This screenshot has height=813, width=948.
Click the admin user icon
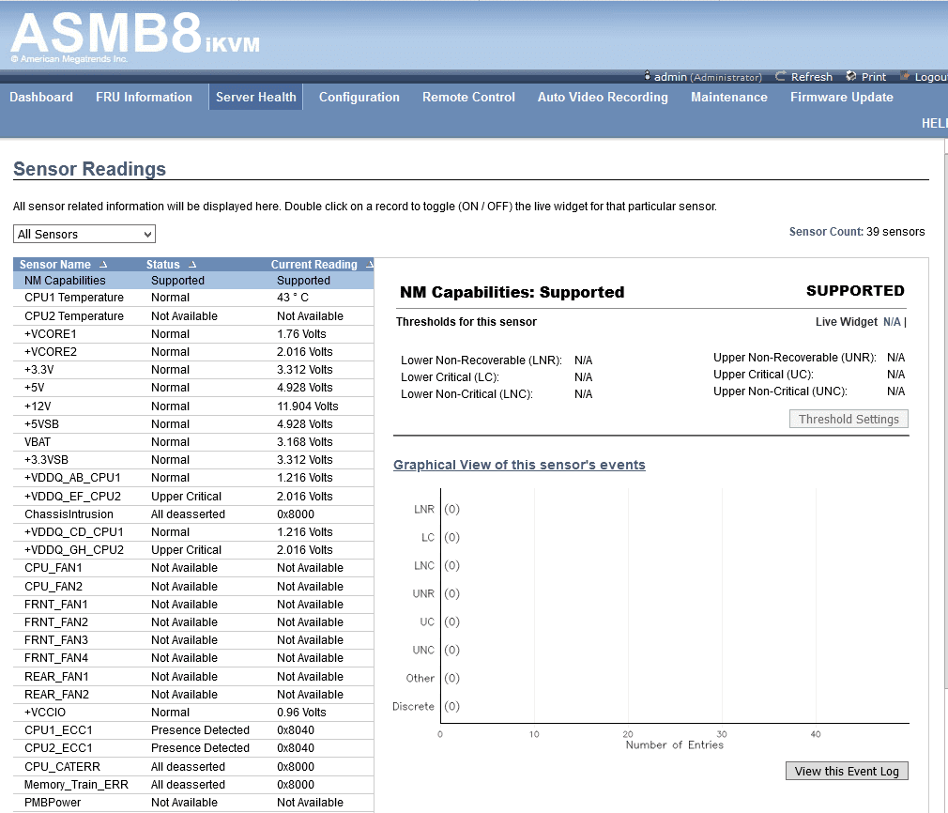(x=647, y=76)
